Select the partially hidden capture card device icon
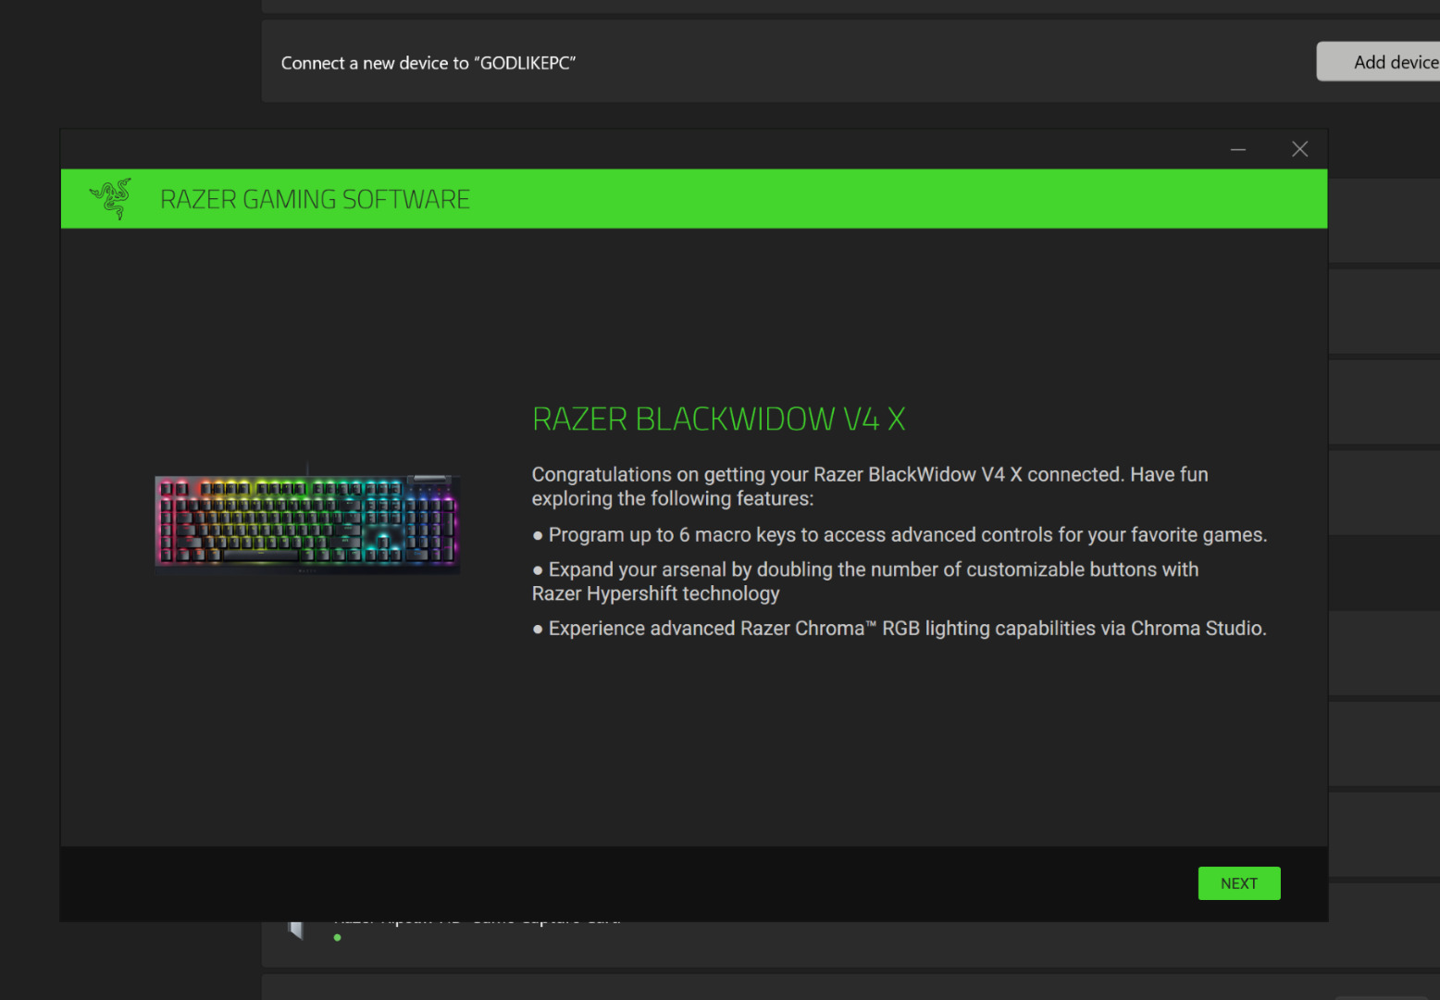 click(x=296, y=929)
